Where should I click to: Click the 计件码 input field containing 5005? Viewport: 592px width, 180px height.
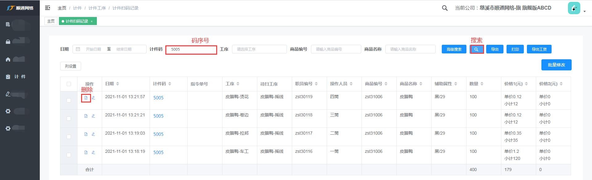point(191,49)
